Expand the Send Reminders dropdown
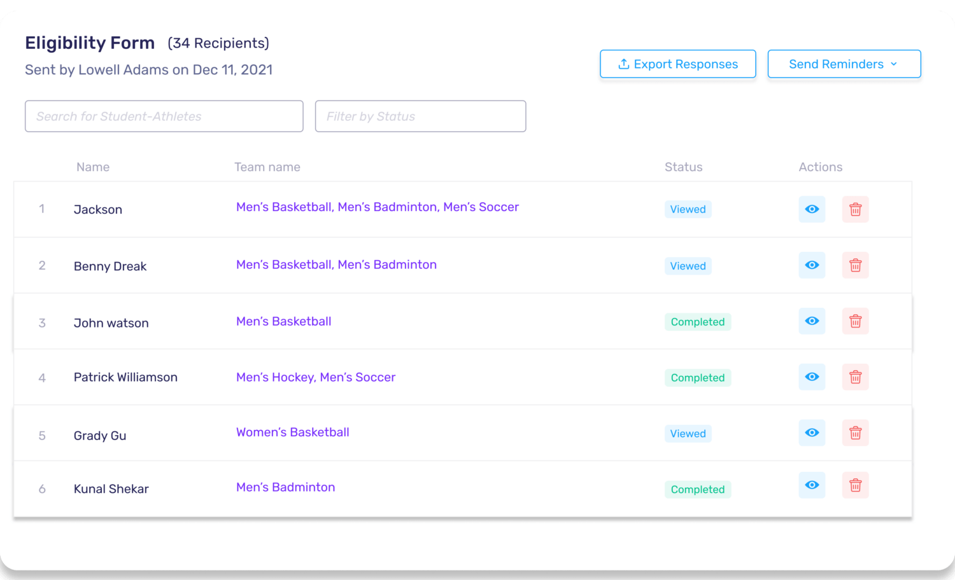 tap(844, 64)
